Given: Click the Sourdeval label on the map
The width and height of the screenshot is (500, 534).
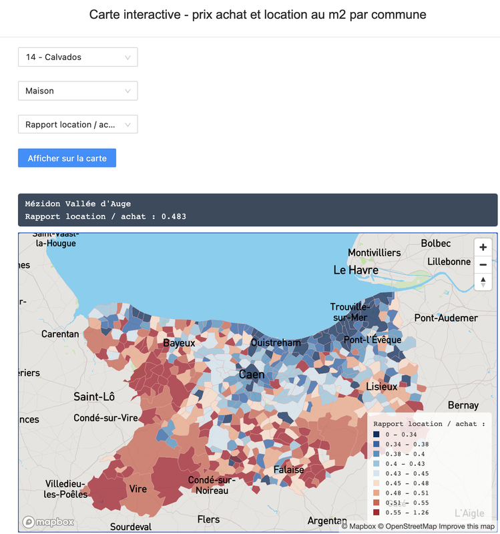Looking at the screenshot, I should pyautogui.click(x=131, y=527).
